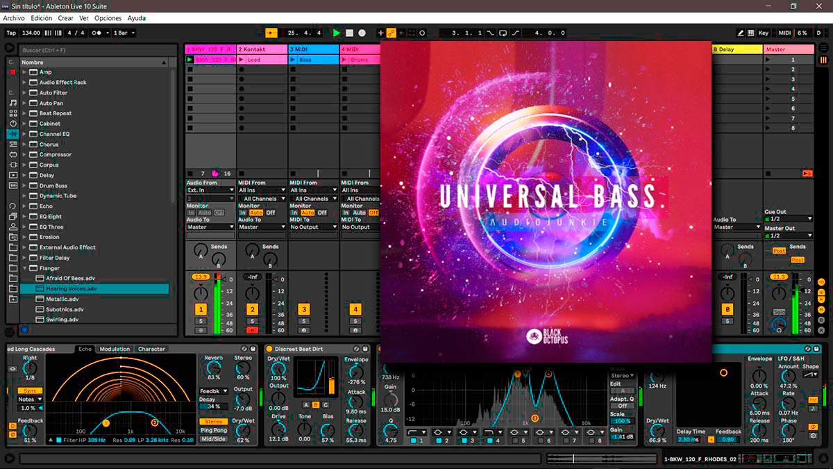
Task: Expand the EQ Eight folder
Action: 24,217
